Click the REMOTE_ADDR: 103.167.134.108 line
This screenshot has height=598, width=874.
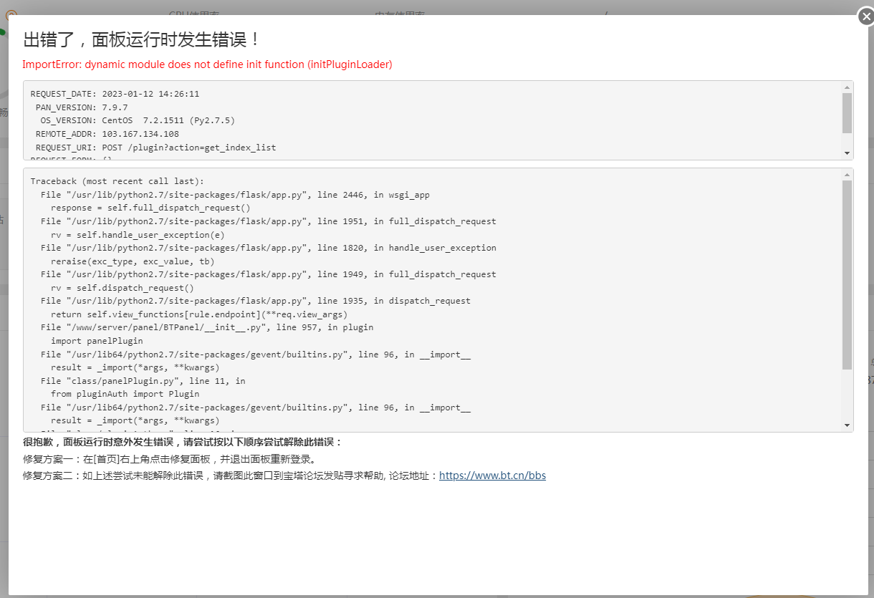pos(107,134)
